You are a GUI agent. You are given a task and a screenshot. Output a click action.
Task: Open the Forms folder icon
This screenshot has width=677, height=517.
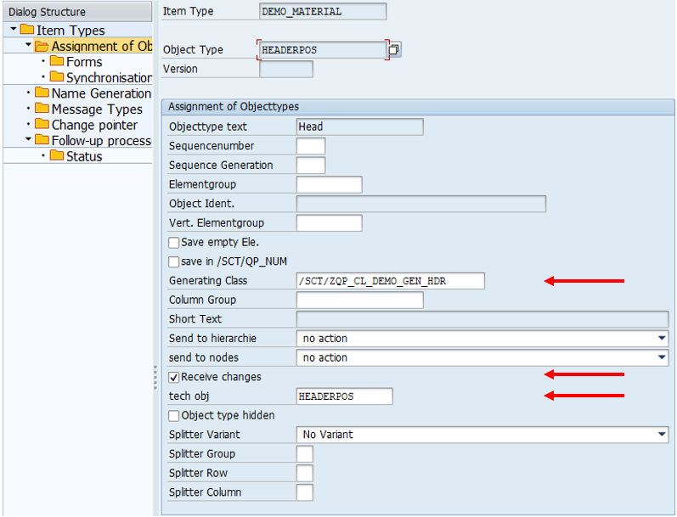[x=57, y=62]
